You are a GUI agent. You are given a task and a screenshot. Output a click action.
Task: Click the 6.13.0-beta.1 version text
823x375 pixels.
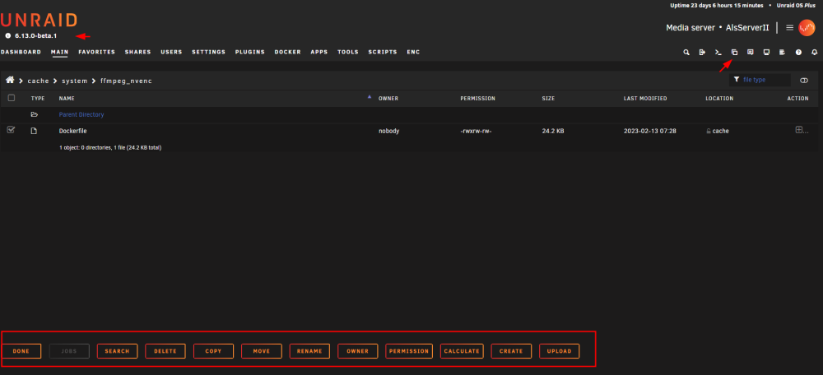[x=35, y=35]
